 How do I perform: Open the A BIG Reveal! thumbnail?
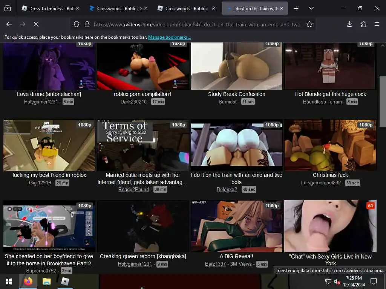tap(237, 226)
